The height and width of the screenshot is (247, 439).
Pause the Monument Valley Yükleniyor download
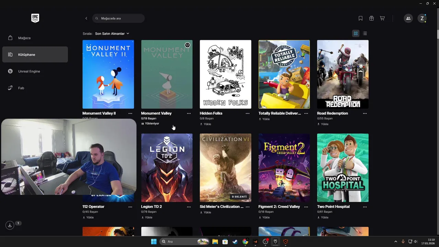point(150,123)
